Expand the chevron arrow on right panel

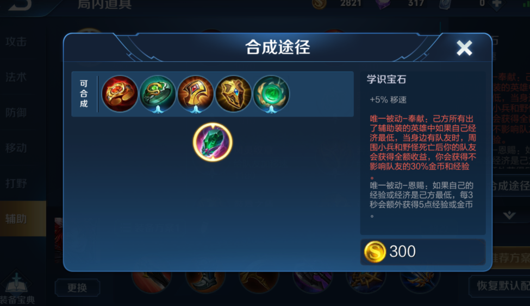click(x=509, y=215)
